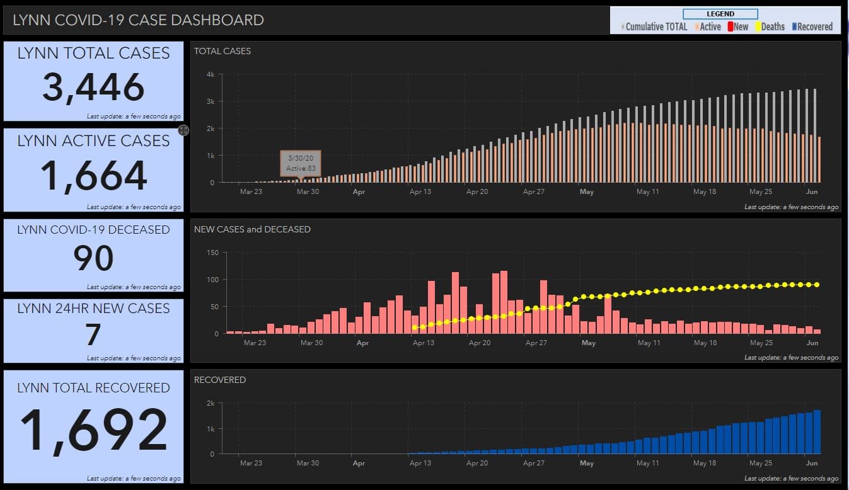Viewport: 849px width, 490px height.
Task: Click the expand icon on Lynn Active Cases card
Action: pyautogui.click(x=183, y=130)
